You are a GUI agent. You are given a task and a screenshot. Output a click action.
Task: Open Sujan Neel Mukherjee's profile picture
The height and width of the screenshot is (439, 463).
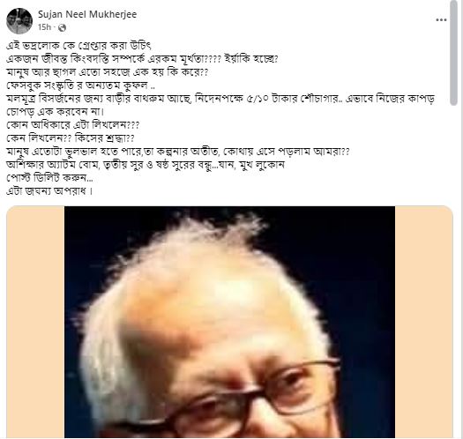(19, 21)
